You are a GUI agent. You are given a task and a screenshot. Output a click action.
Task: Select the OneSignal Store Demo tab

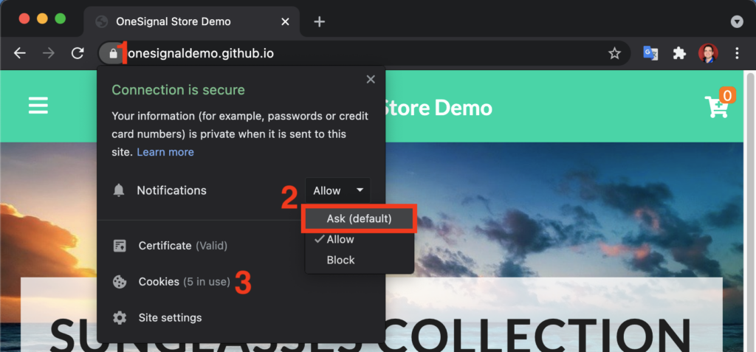coord(193,21)
